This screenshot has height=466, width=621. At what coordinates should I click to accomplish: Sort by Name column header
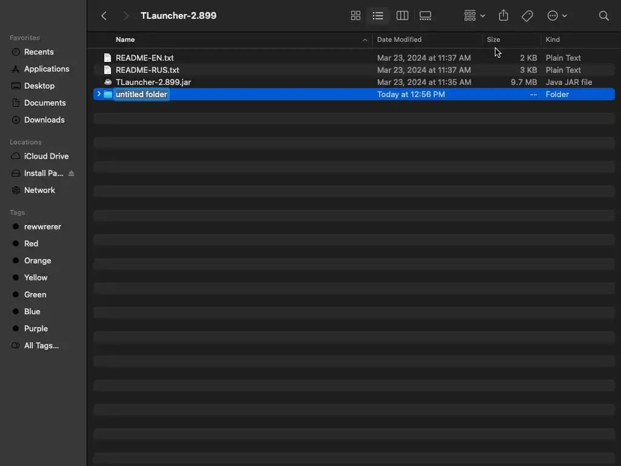(x=125, y=40)
